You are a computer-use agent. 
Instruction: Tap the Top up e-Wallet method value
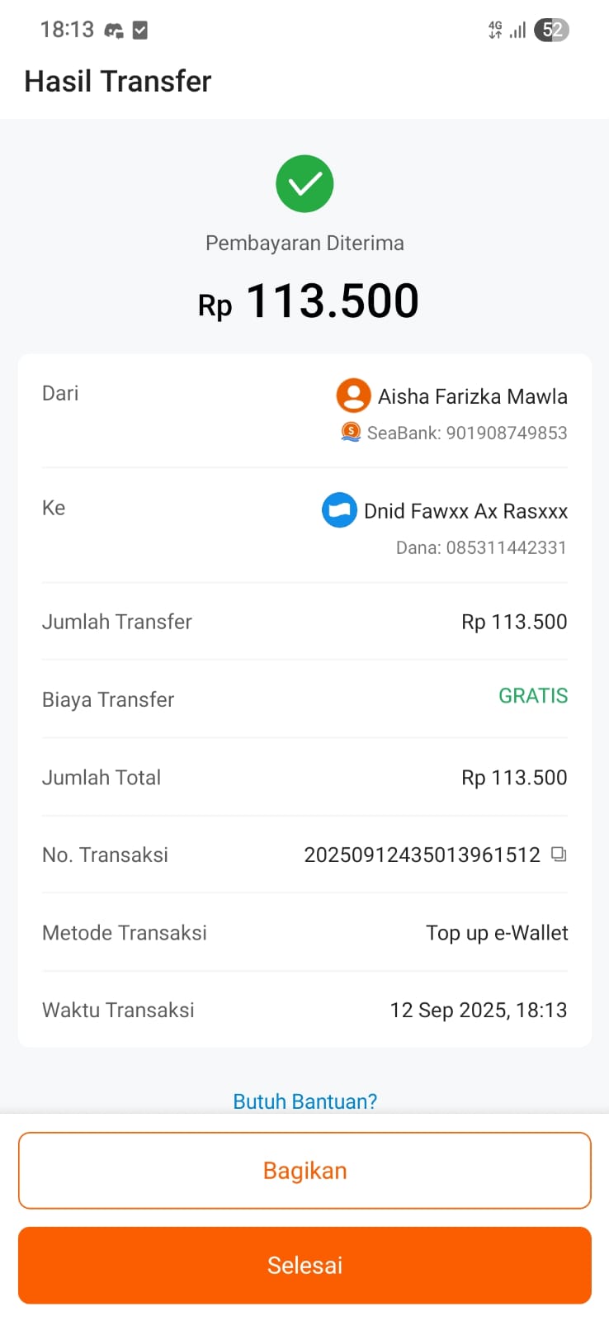497,933
